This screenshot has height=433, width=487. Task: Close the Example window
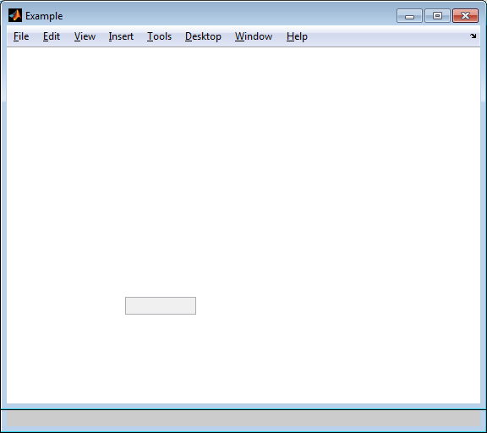click(x=465, y=16)
